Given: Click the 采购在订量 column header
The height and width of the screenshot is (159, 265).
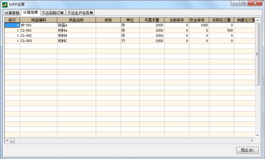Looking at the screenshot, I should tap(221, 20).
